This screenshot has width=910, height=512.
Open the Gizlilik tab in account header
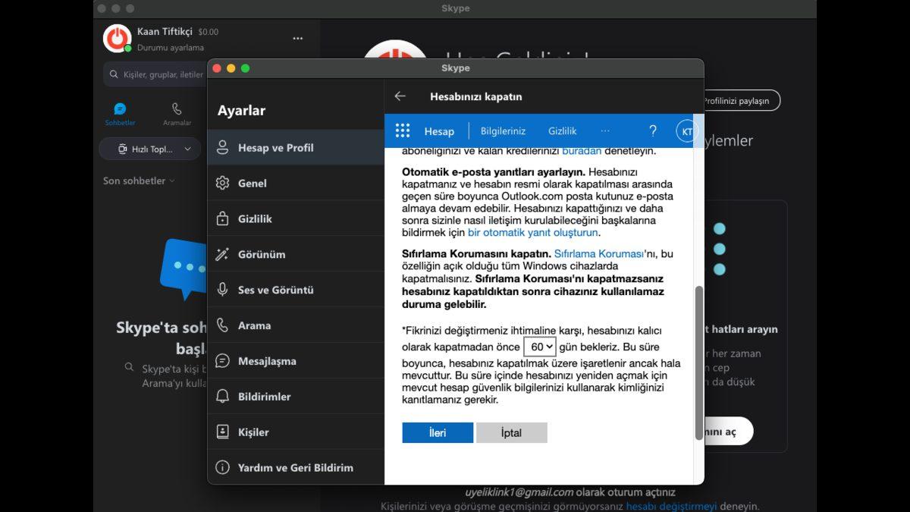click(x=562, y=130)
